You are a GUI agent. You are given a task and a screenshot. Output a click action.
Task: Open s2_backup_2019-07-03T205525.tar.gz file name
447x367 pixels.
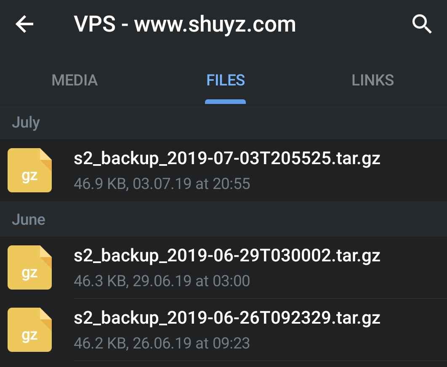pyautogui.click(x=227, y=159)
